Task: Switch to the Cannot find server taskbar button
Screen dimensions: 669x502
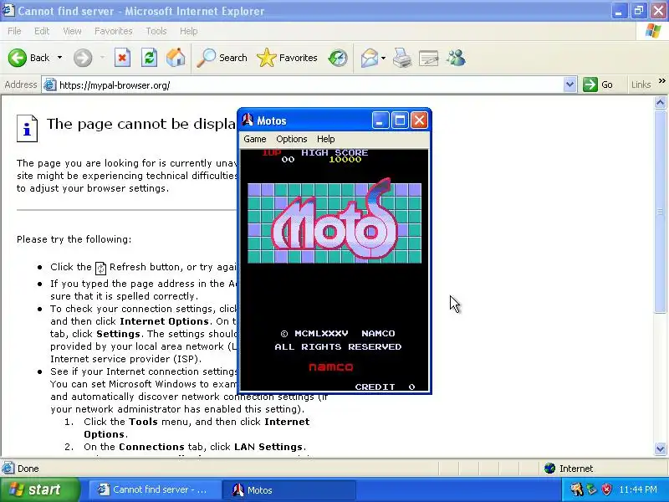Action: [155, 489]
